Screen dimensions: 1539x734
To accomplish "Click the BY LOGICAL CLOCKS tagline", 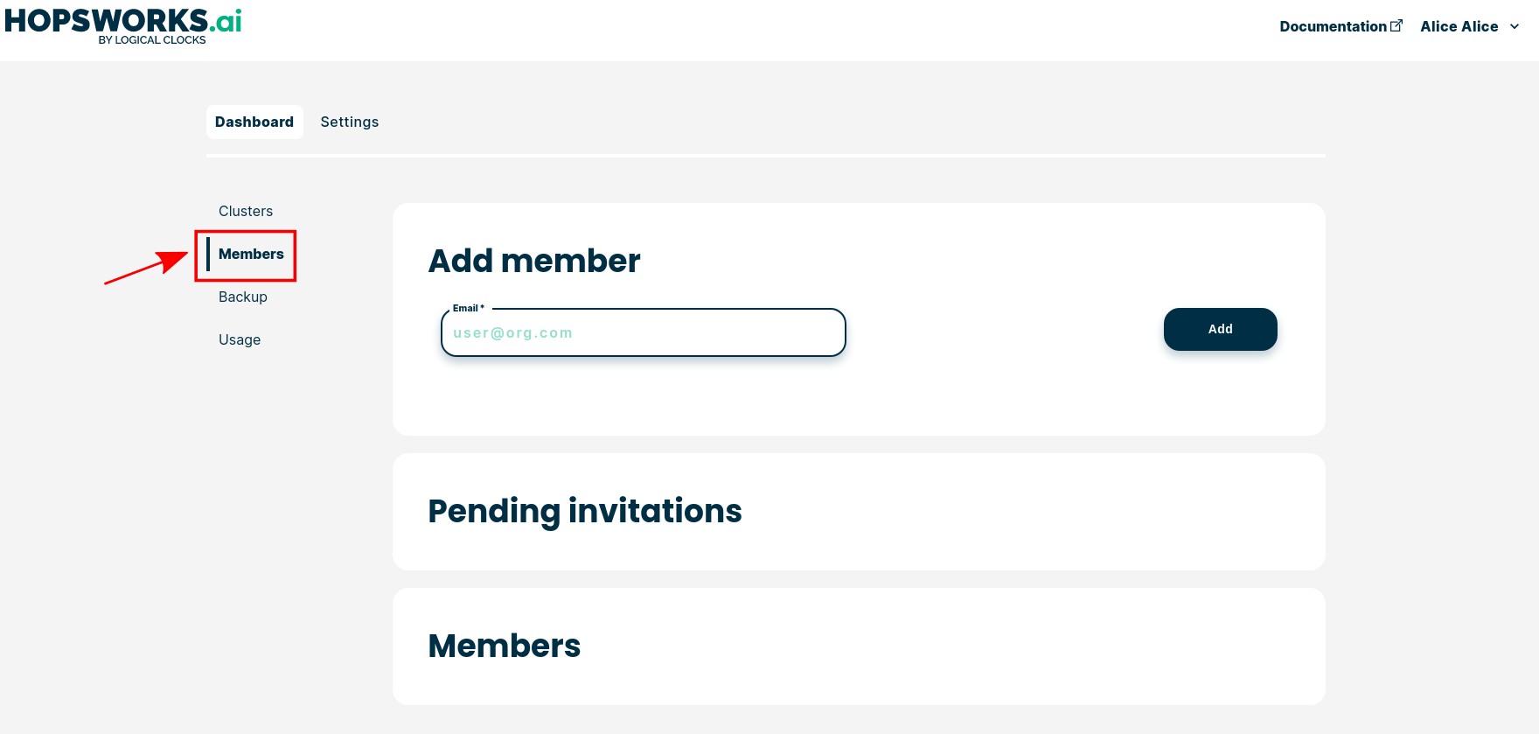I will click(152, 40).
